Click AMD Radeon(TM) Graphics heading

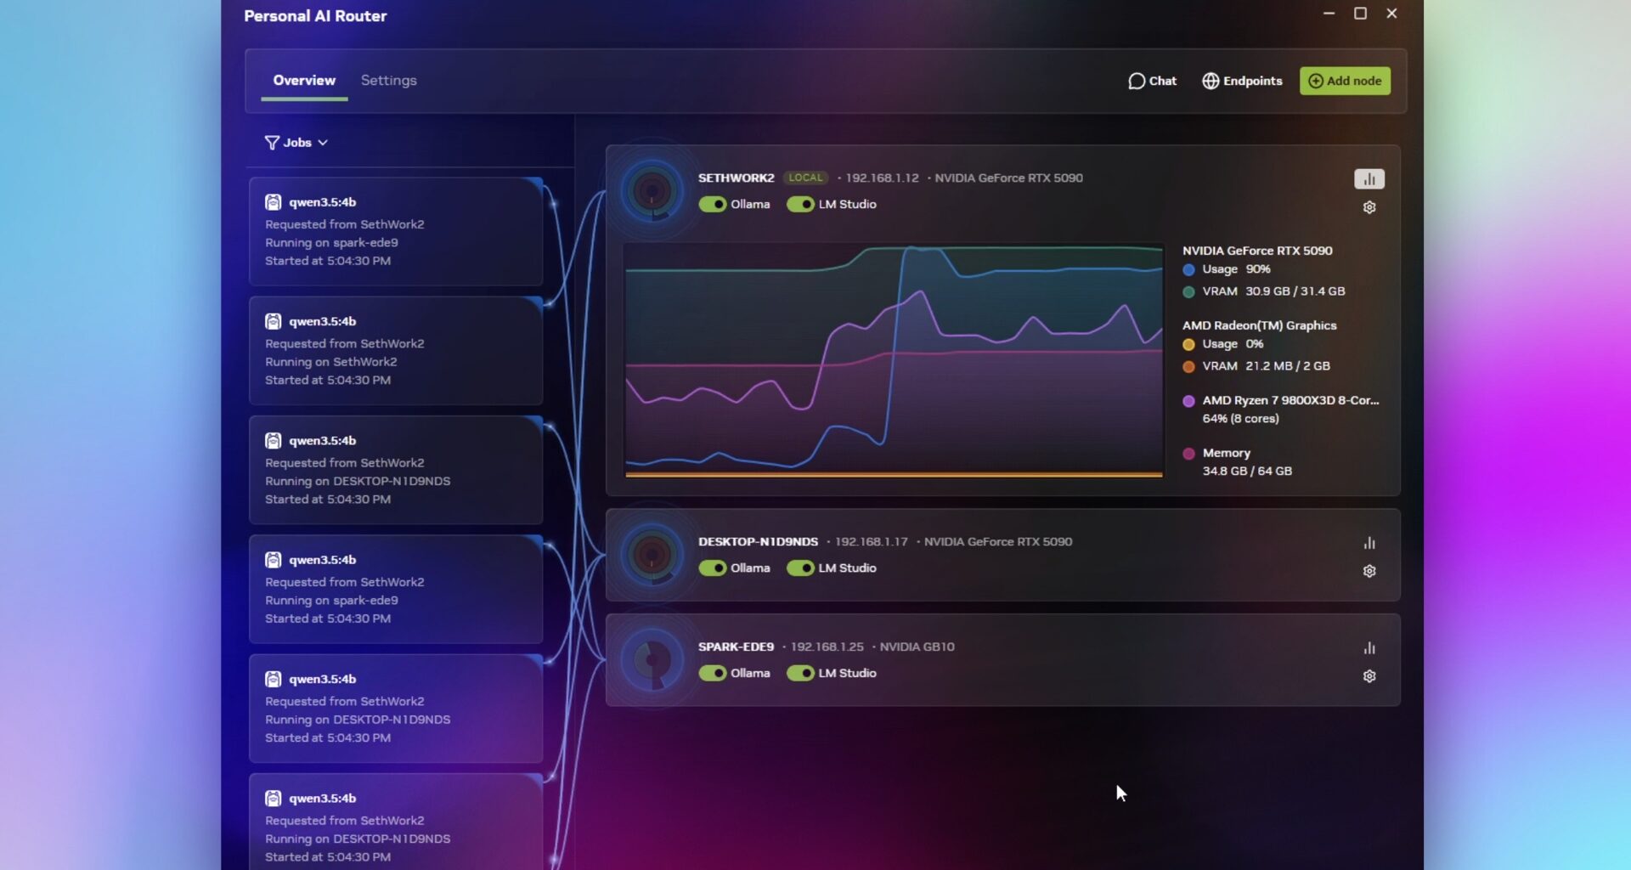(x=1259, y=325)
